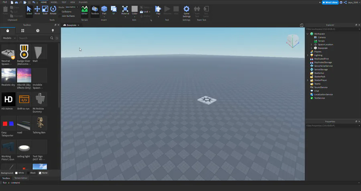The width and height of the screenshot is (361, 191).
Task: Switch to the Terrain Editor bottom tab
Action: (x=21, y=178)
